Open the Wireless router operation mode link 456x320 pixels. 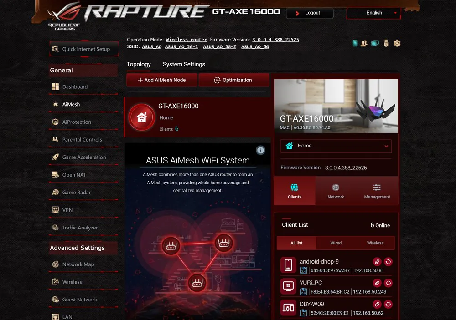point(186,40)
